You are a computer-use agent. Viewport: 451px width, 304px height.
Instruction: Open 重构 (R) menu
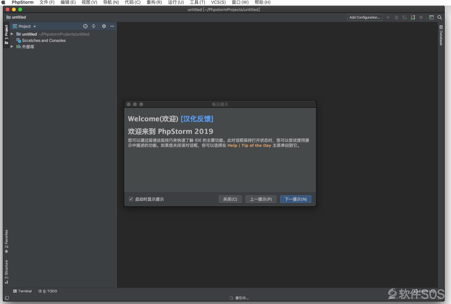click(154, 3)
